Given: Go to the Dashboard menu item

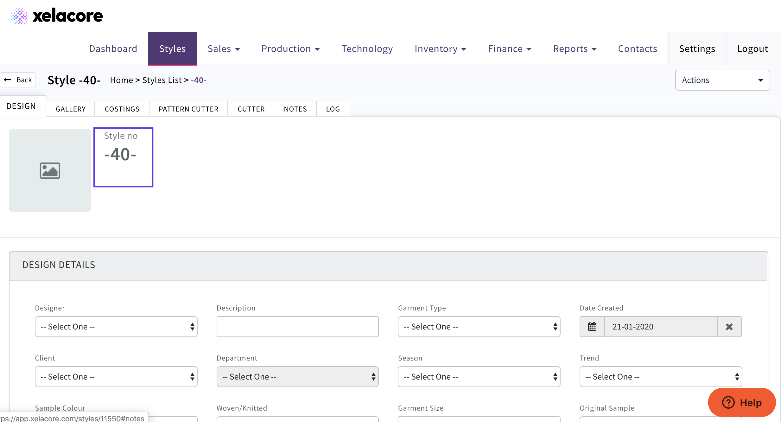Looking at the screenshot, I should [x=113, y=49].
